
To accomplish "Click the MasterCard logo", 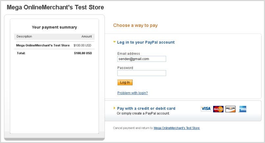I will (218, 109).
